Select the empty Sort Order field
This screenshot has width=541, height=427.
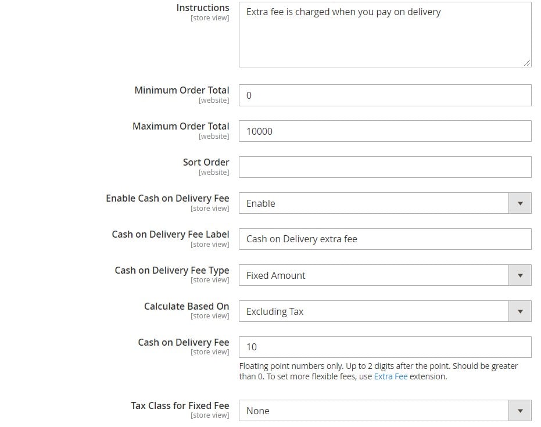(385, 167)
